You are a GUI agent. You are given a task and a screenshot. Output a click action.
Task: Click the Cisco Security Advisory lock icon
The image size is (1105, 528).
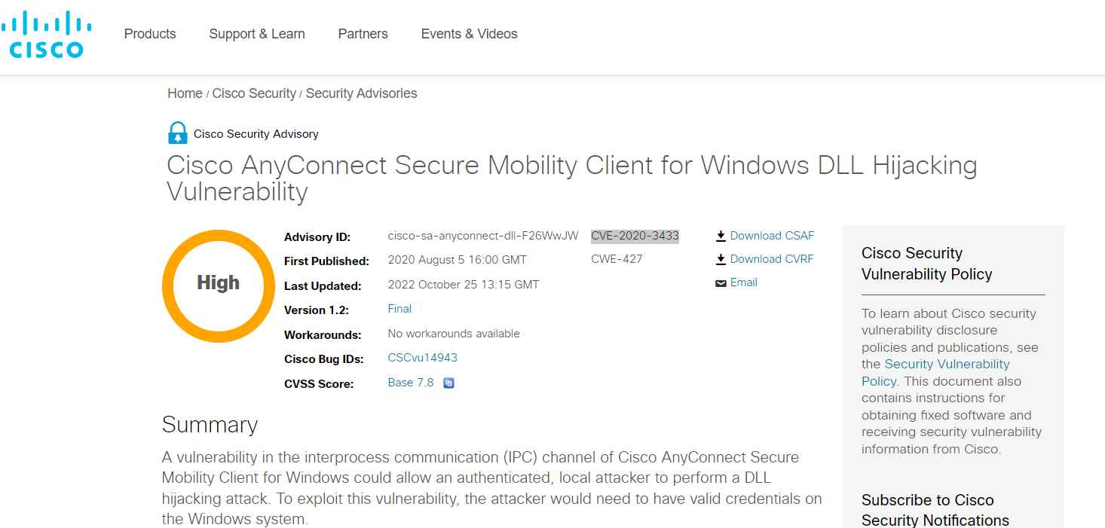pyautogui.click(x=176, y=132)
